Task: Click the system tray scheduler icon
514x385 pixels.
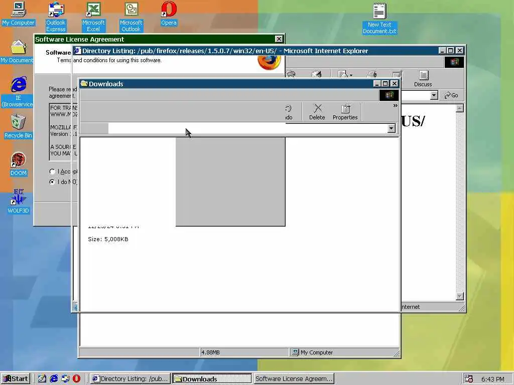Action: 468,379
